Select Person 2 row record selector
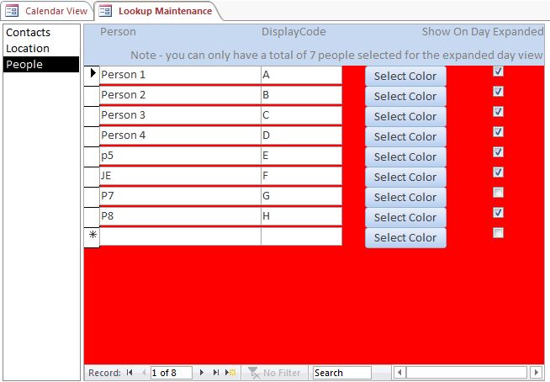Viewport: 550px width, 382px height. (92, 95)
